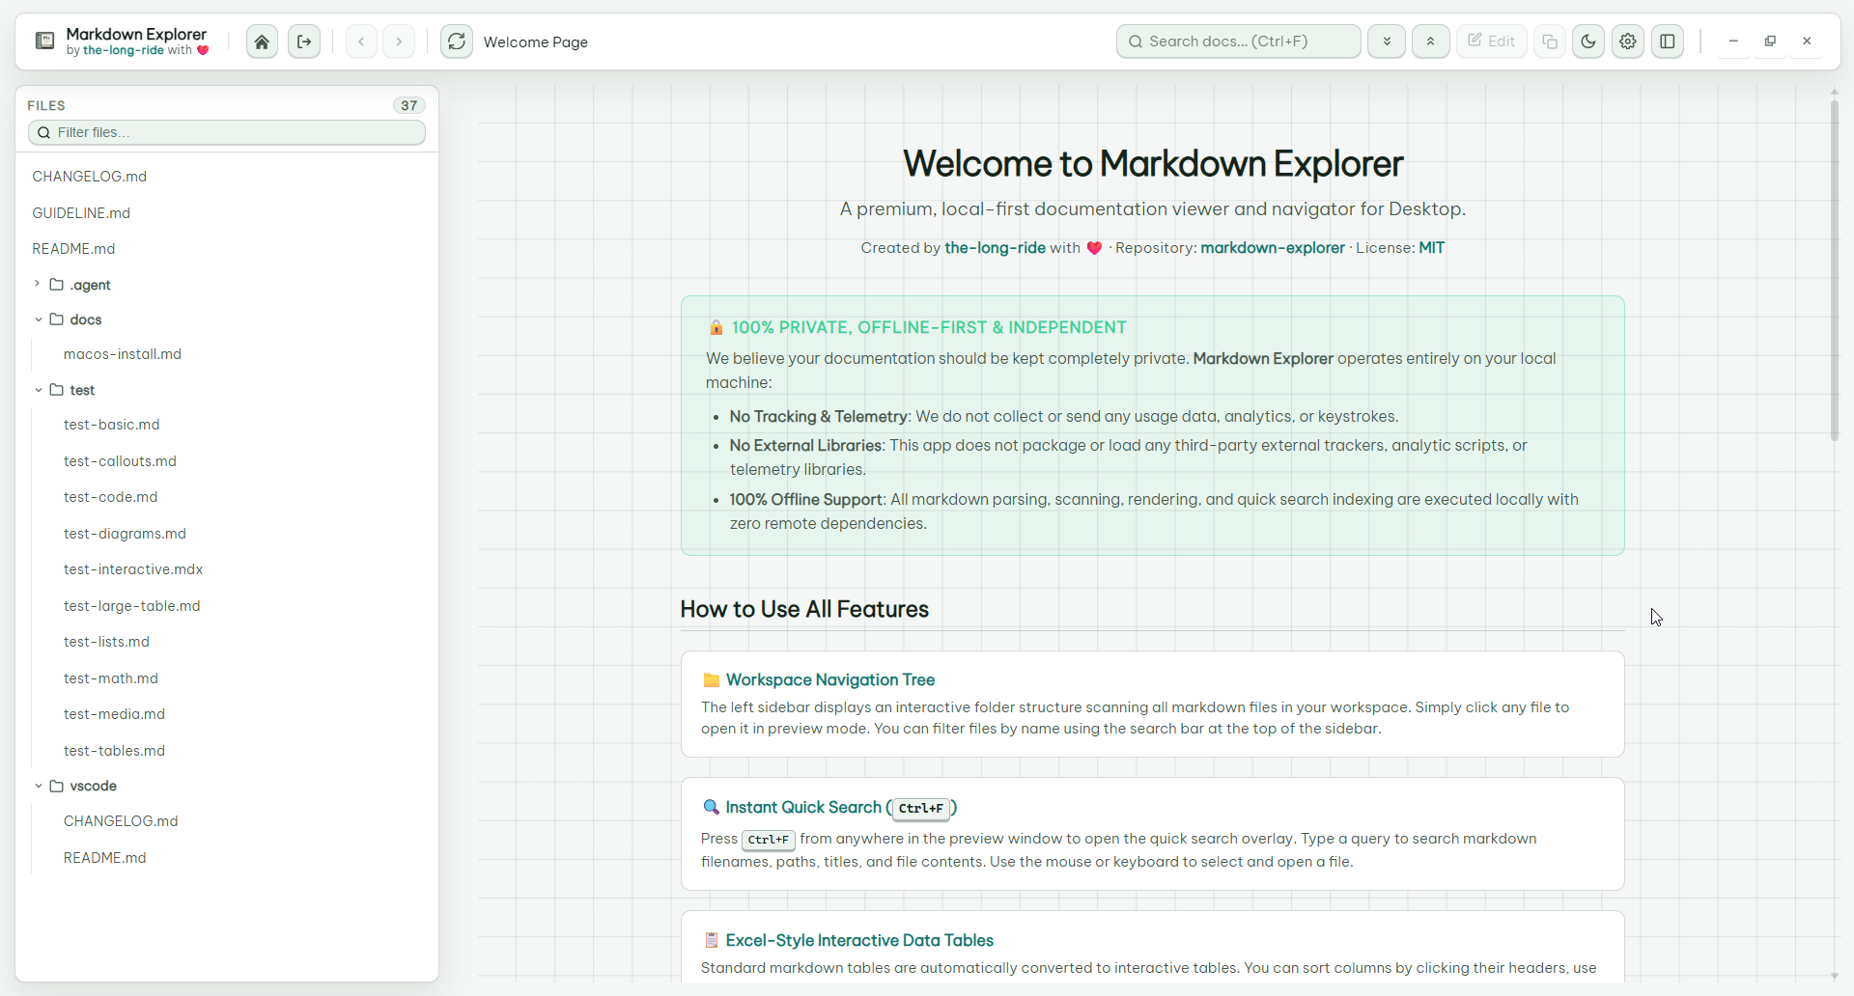Click the magnifier icon in Search docs
1854x996 pixels.
tap(1136, 41)
